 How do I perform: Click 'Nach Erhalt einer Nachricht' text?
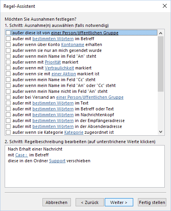[35, 149]
